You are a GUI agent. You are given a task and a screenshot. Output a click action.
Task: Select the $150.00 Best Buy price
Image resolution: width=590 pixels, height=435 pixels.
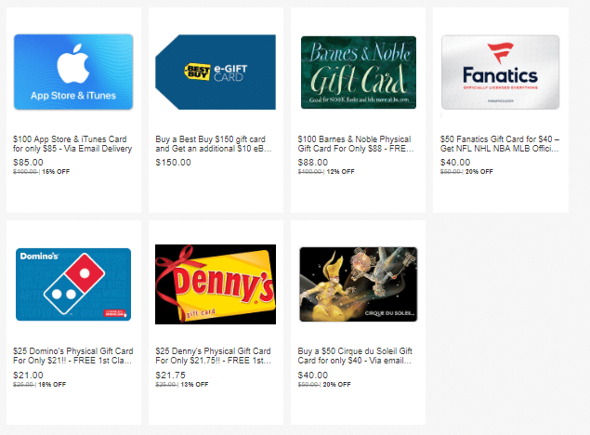[173, 162]
